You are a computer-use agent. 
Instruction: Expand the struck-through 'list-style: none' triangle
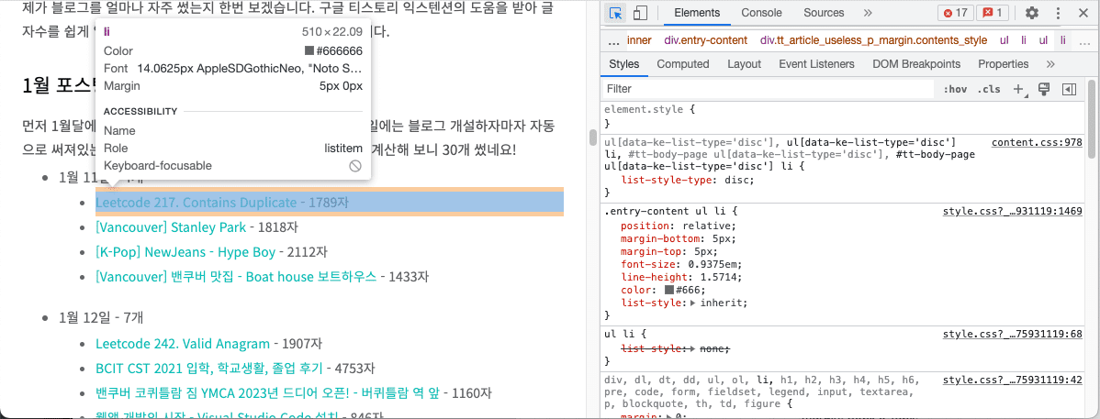point(693,348)
